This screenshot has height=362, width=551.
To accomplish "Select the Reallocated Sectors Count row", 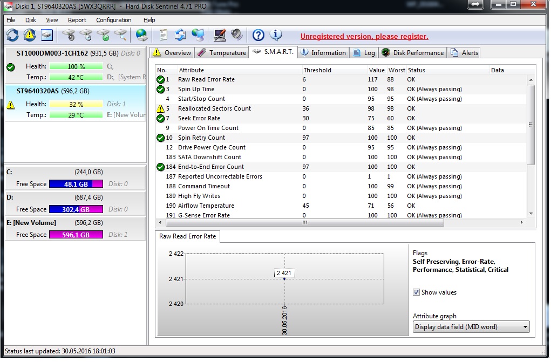I will (x=214, y=108).
